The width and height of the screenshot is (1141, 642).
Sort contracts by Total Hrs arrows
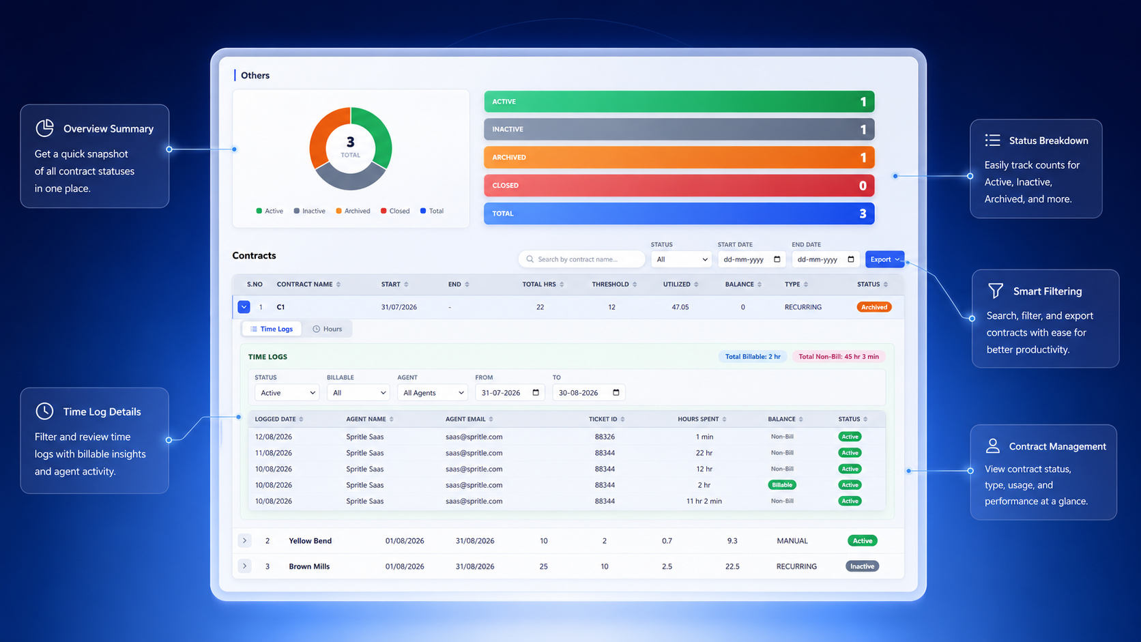pyautogui.click(x=562, y=284)
